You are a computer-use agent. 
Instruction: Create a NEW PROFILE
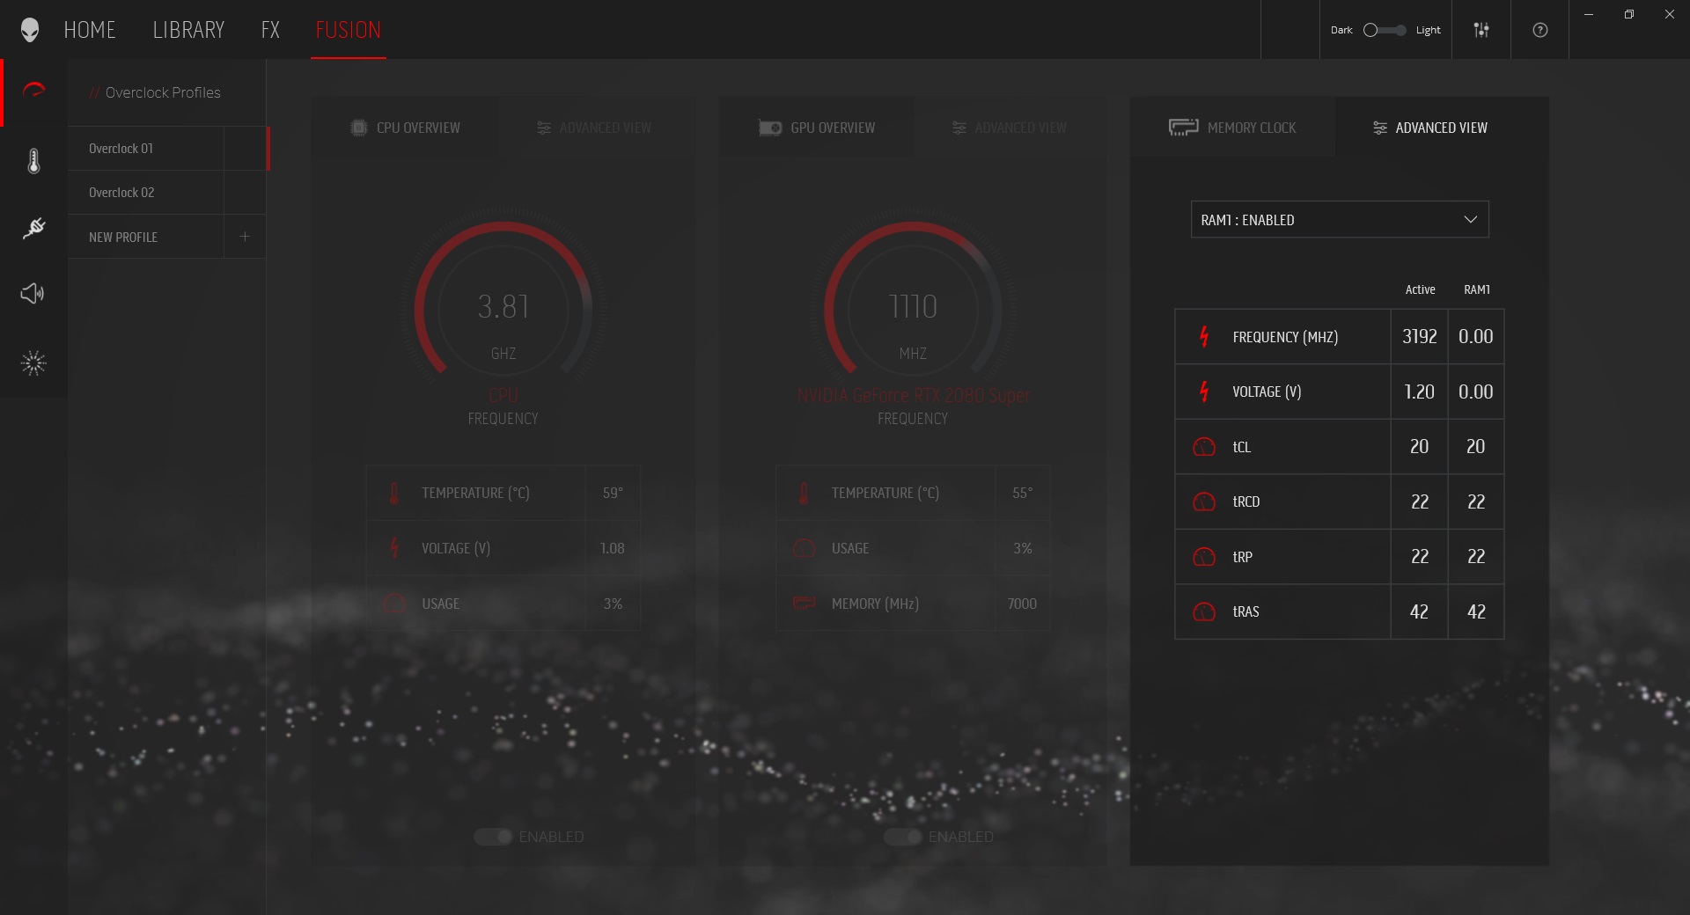coord(146,237)
